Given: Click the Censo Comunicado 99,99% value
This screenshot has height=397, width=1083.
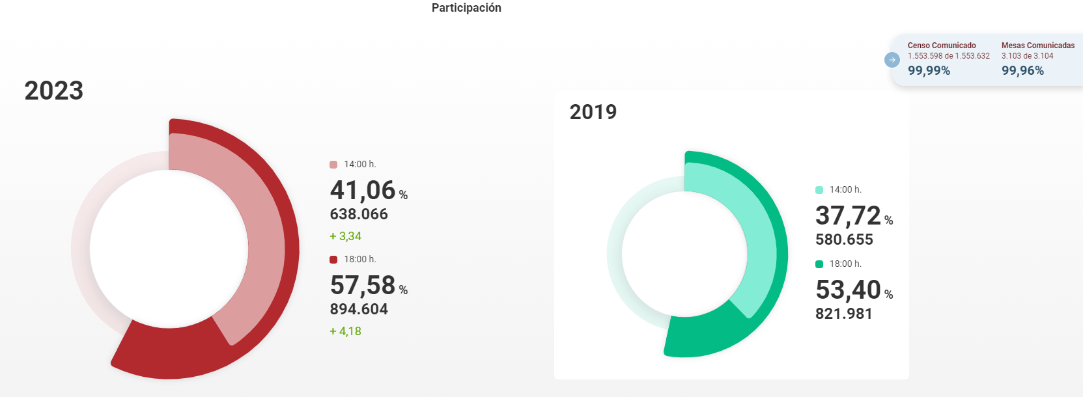Looking at the screenshot, I should pos(929,71).
